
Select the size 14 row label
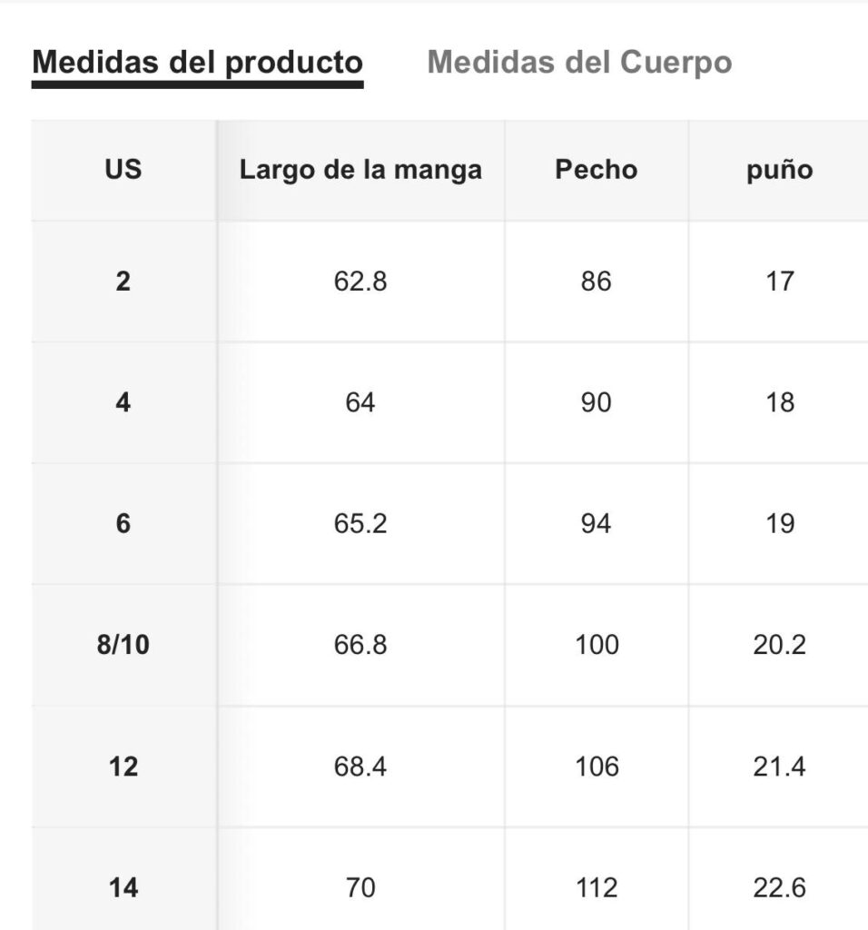(x=123, y=888)
